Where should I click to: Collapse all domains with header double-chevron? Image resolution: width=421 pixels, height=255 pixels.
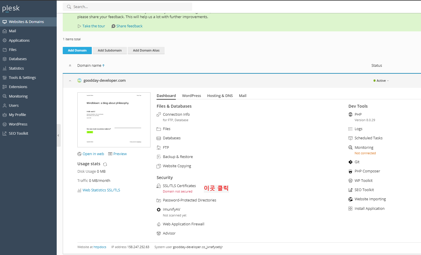[70, 66]
